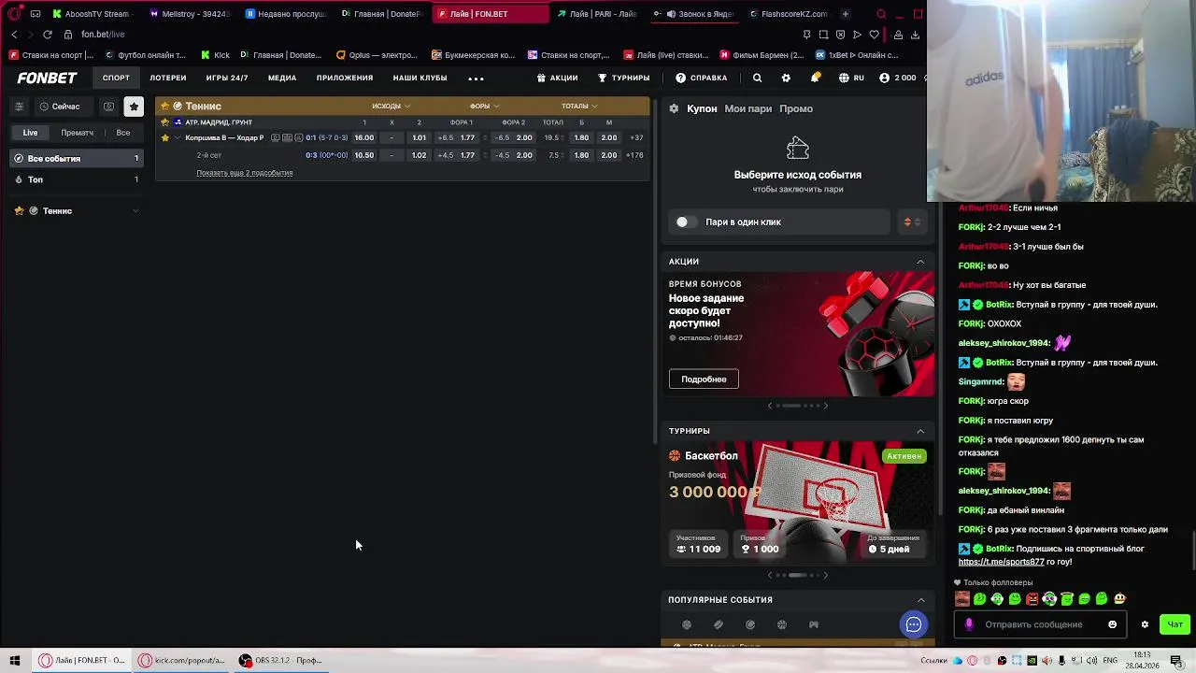Open the Медиа menu item
This screenshot has width=1196, height=673.
point(282,79)
